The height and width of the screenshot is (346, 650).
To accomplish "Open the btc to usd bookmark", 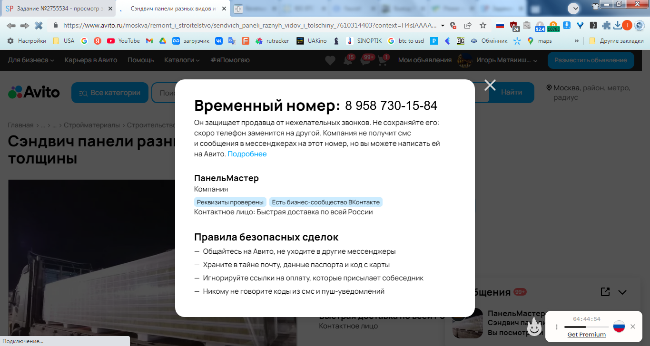I will coord(406,41).
